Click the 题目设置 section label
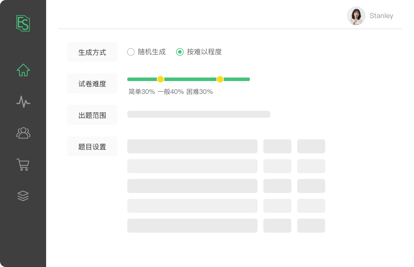Viewport: 414px width, 267px height. click(x=92, y=146)
